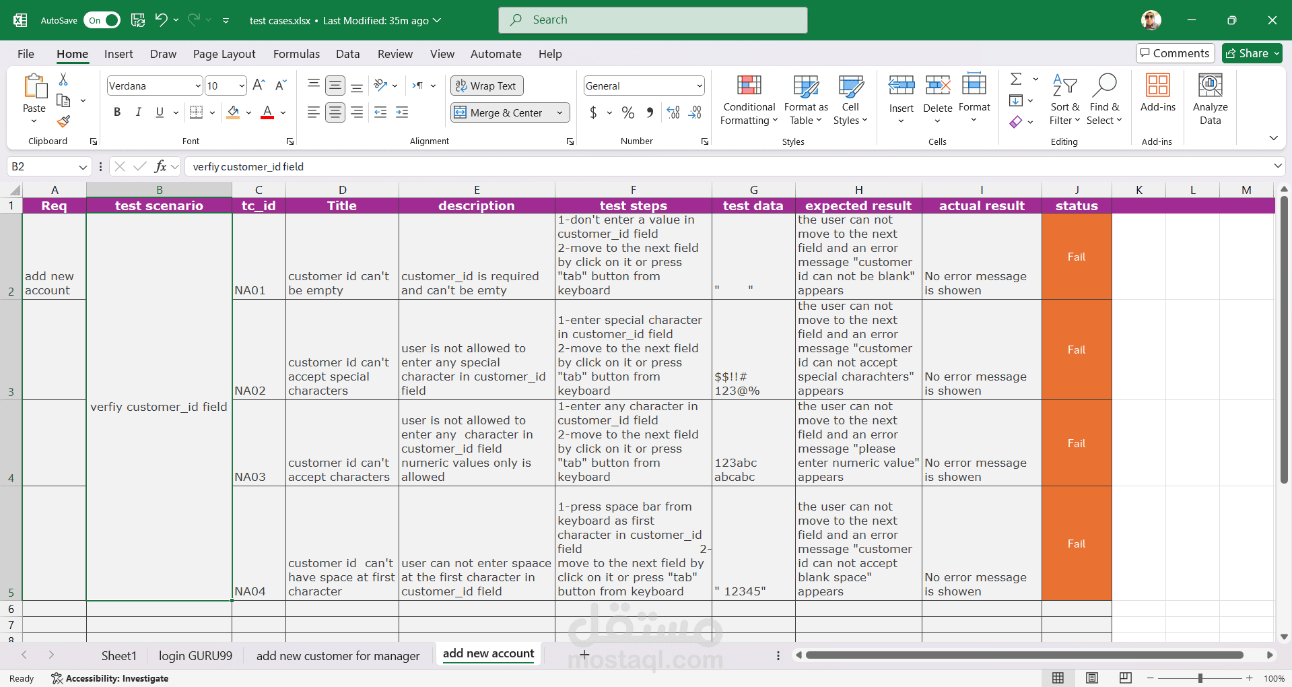Click the Cut scissors icon
The height and width of the screenshot is (687, 1292).
[63, 79]
